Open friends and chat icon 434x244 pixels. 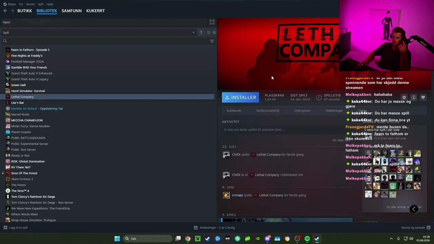428,228
